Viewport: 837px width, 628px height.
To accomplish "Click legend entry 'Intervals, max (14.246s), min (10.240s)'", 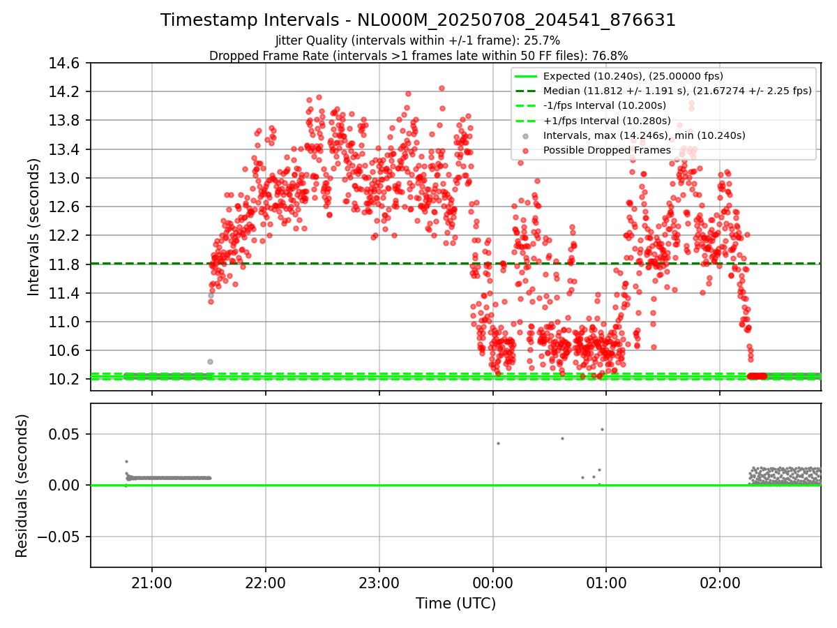I will (644, 135).
